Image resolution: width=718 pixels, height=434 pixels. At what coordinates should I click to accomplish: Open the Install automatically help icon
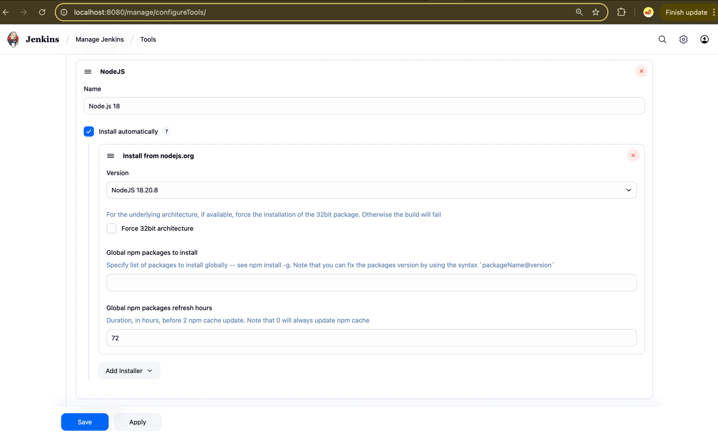coord(166,131)
